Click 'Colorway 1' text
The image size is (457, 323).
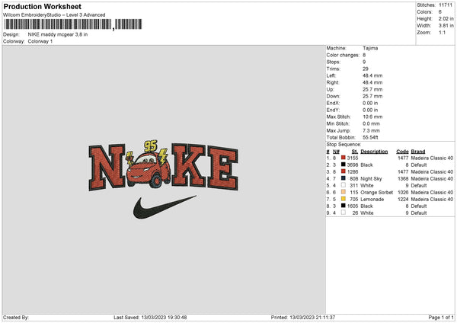tap(40, 41)
